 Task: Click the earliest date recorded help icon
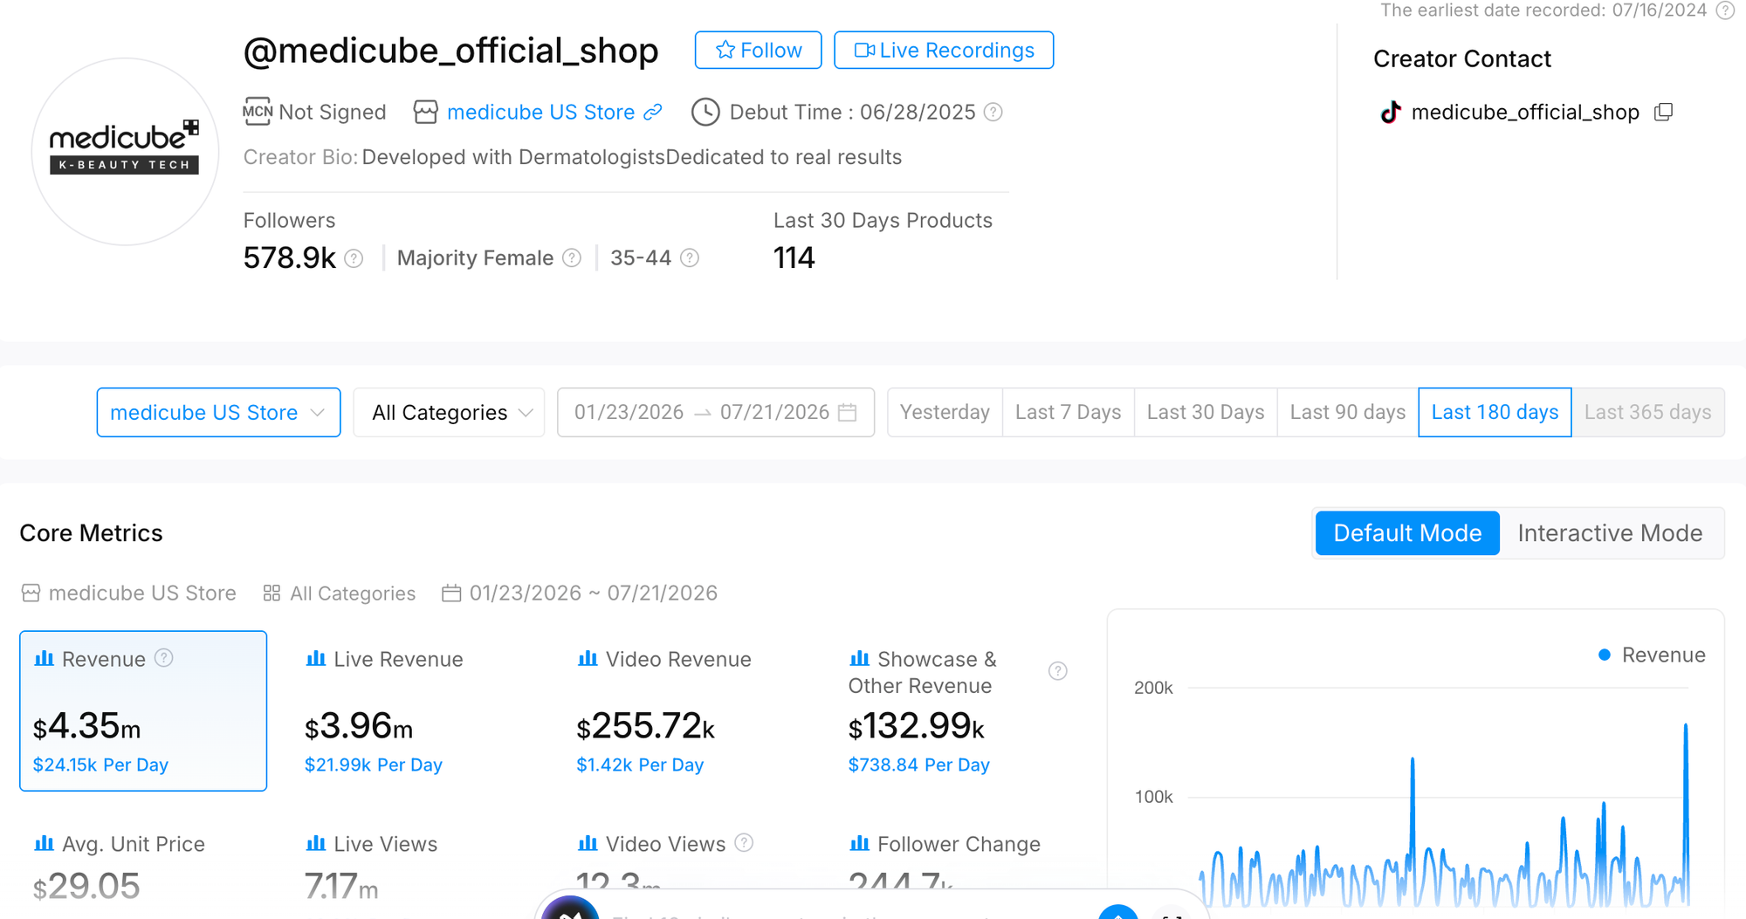[x=1725, y=10]
